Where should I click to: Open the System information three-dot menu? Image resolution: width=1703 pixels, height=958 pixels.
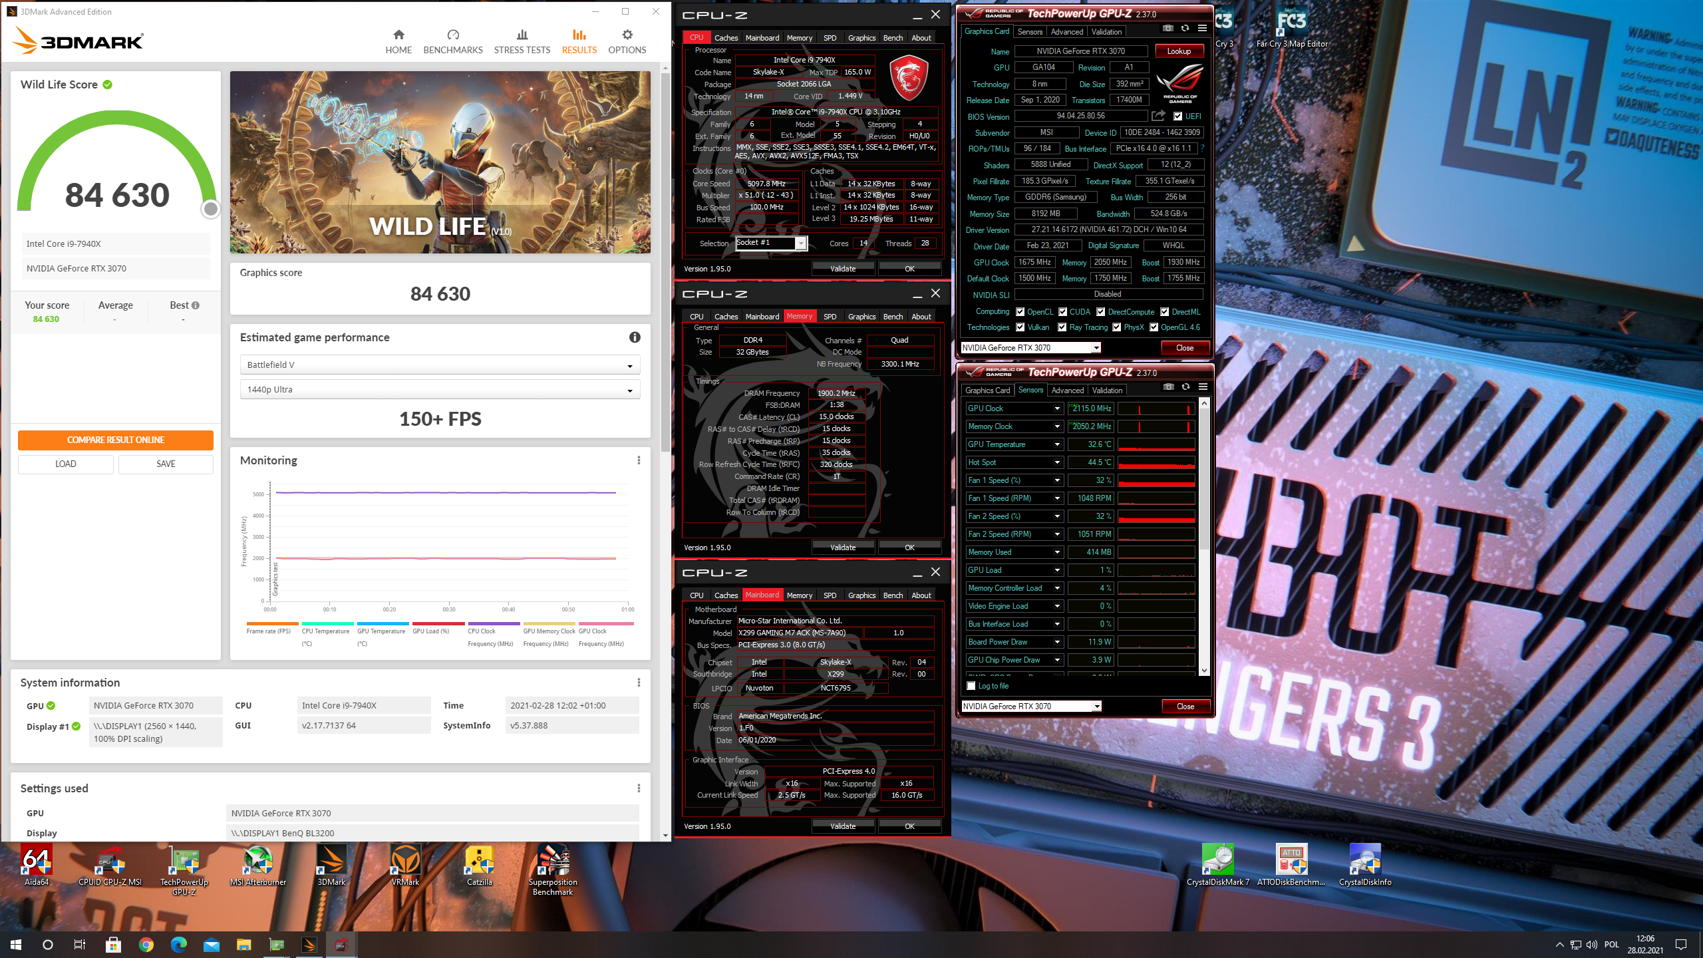[639, 683]
